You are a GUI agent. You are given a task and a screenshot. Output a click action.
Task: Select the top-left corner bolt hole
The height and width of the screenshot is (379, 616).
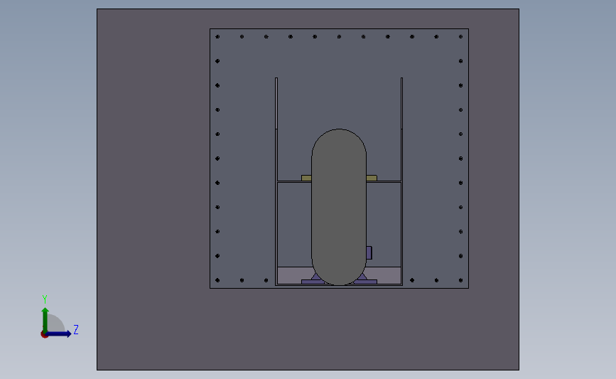click(217, 36)
